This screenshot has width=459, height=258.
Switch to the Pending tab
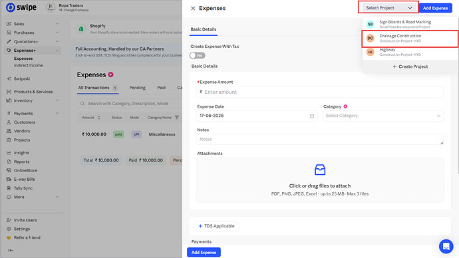(x=137, y=88)
